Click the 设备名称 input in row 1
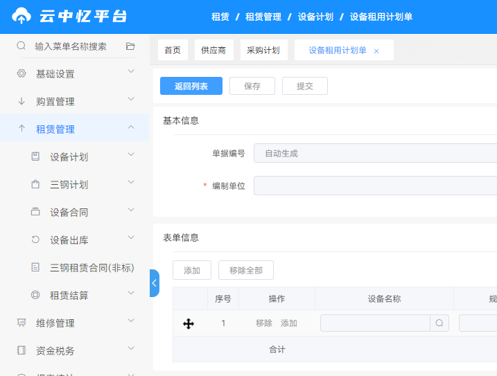497x376 pixels. (x=375, y=323)
